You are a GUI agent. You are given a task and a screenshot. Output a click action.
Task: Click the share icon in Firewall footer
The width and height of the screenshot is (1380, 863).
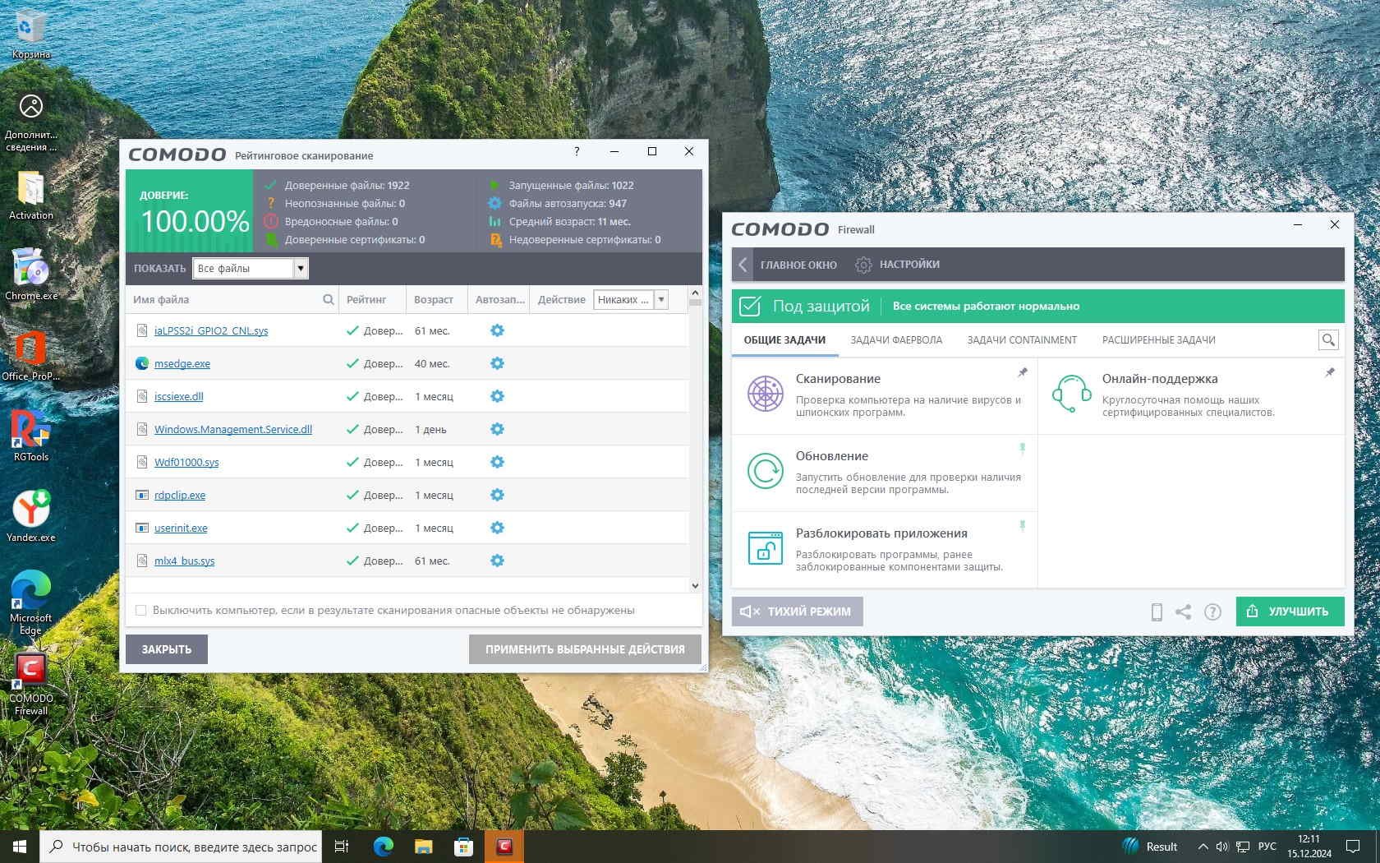pos(1183,611)
